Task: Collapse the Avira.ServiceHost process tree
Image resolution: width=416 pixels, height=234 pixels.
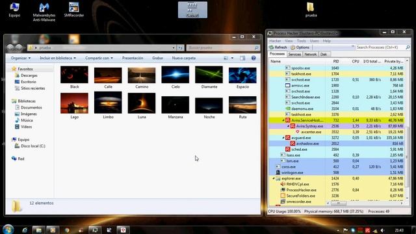Action: click(283, 120)
